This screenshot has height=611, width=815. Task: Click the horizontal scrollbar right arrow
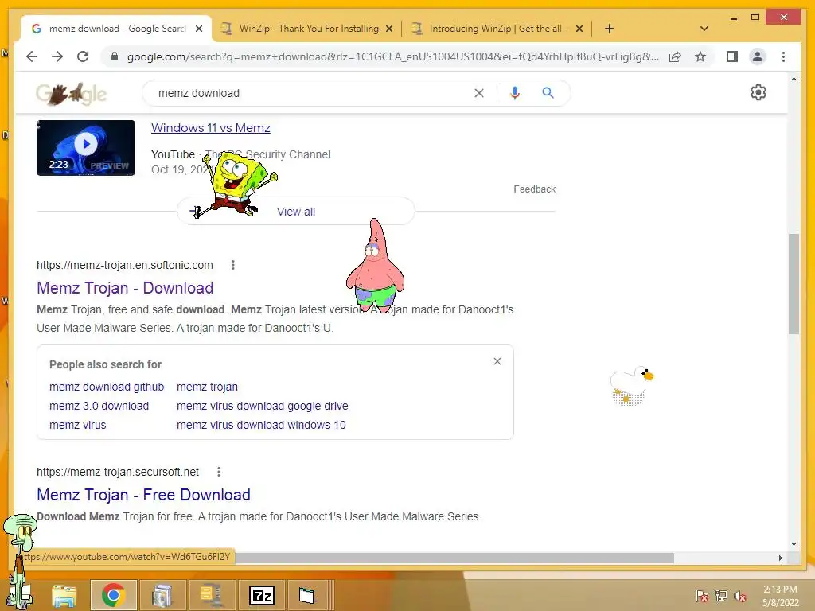pos(780,558)
